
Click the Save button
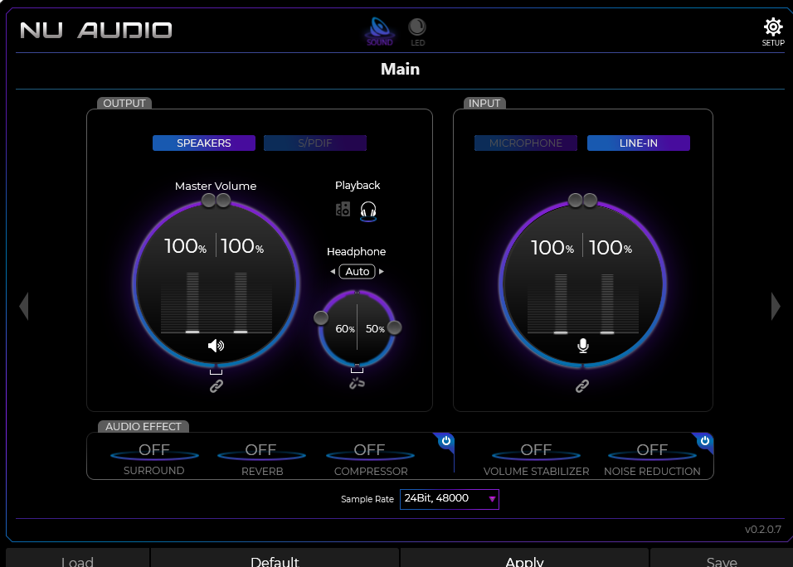(x=722, y=558)
